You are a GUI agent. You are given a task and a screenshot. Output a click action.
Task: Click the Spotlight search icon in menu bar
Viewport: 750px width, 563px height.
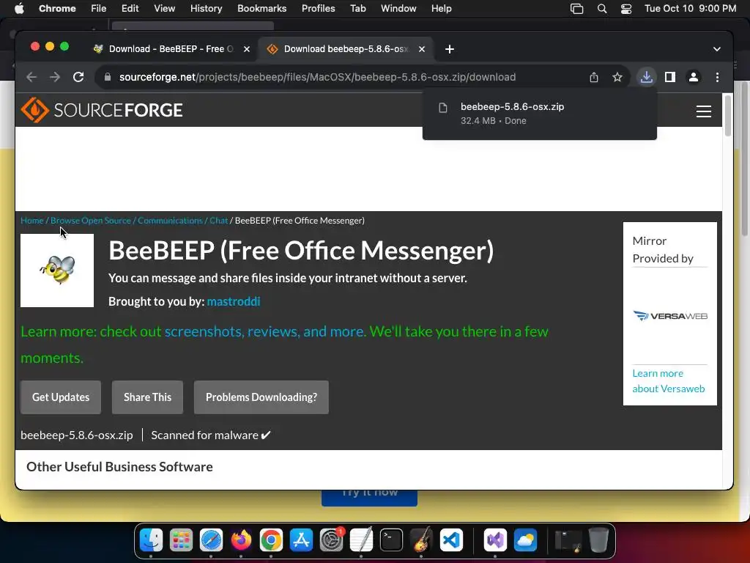(602, 9)
